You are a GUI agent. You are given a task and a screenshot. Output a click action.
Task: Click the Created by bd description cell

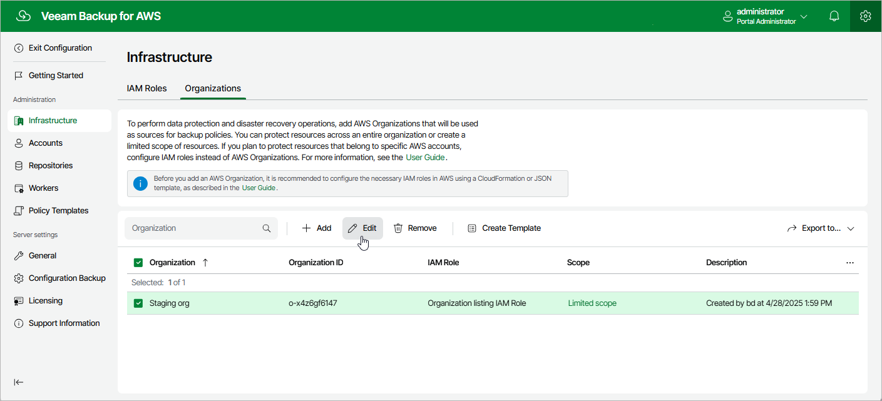tap(769, 303)
